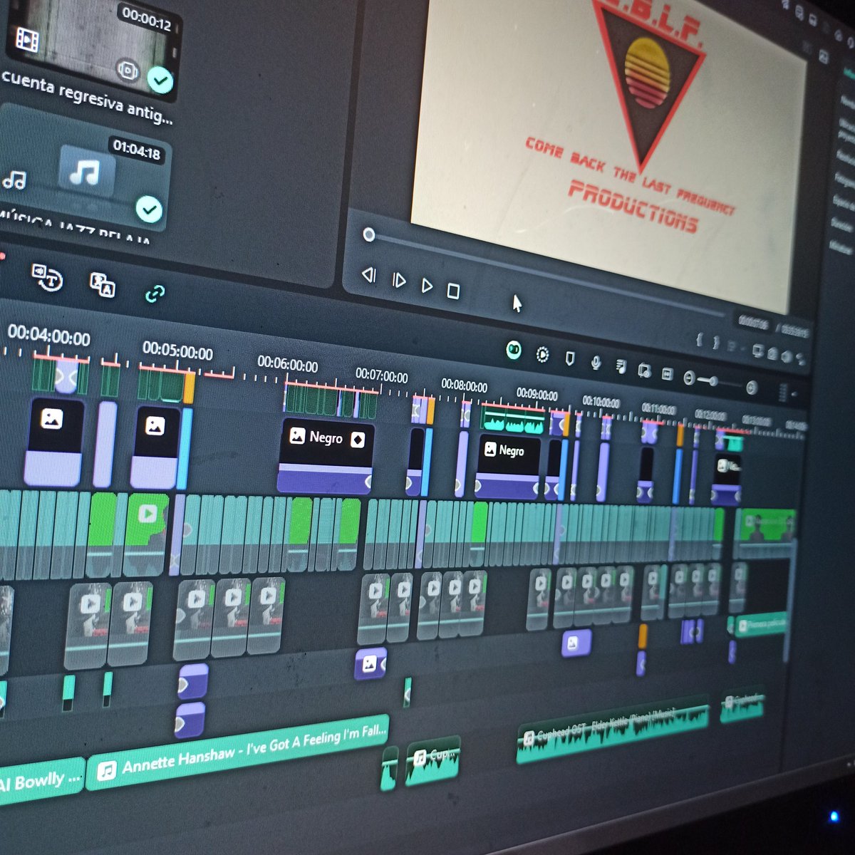Take a snapshot with the camera icon
Screen dimensions: 855x855
(x=772, y=353)
